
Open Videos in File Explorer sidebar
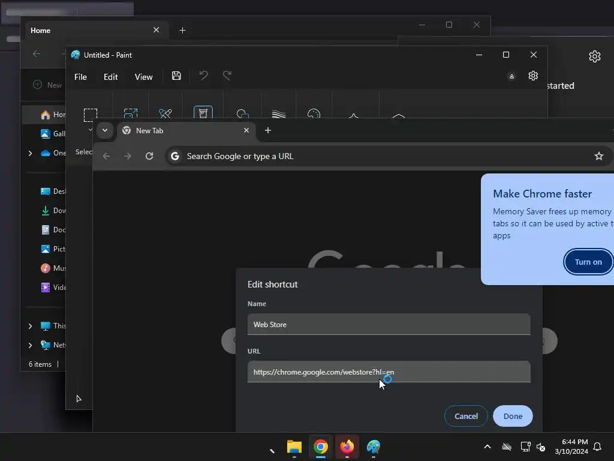click(53, 288)
